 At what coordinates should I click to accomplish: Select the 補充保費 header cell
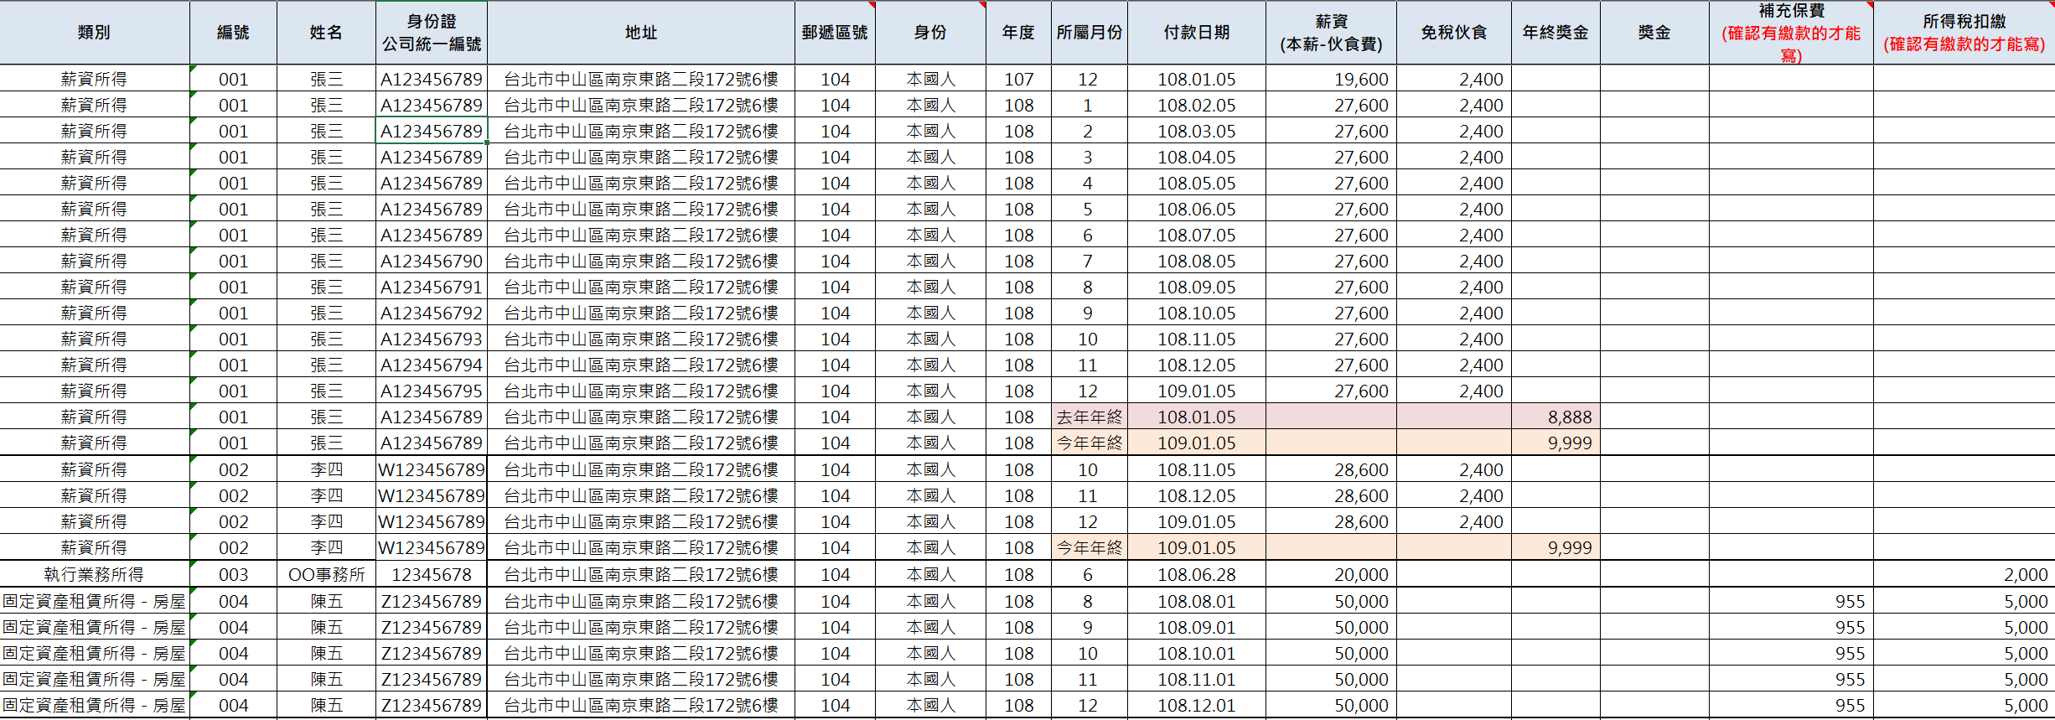(1790, 33)
